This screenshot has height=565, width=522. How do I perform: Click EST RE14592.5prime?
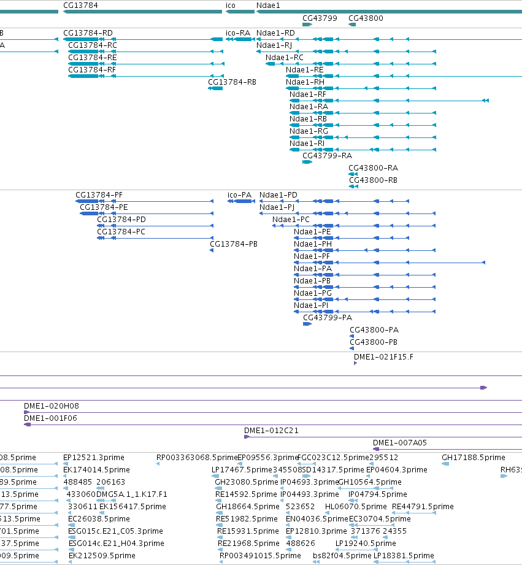point(218,501)
